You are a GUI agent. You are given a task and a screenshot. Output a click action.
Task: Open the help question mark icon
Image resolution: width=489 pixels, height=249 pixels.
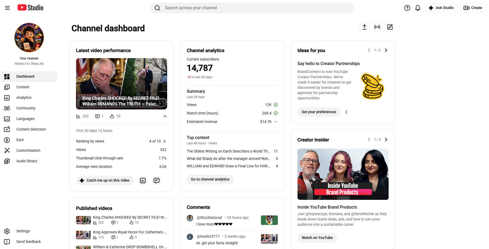pos(407,8)
